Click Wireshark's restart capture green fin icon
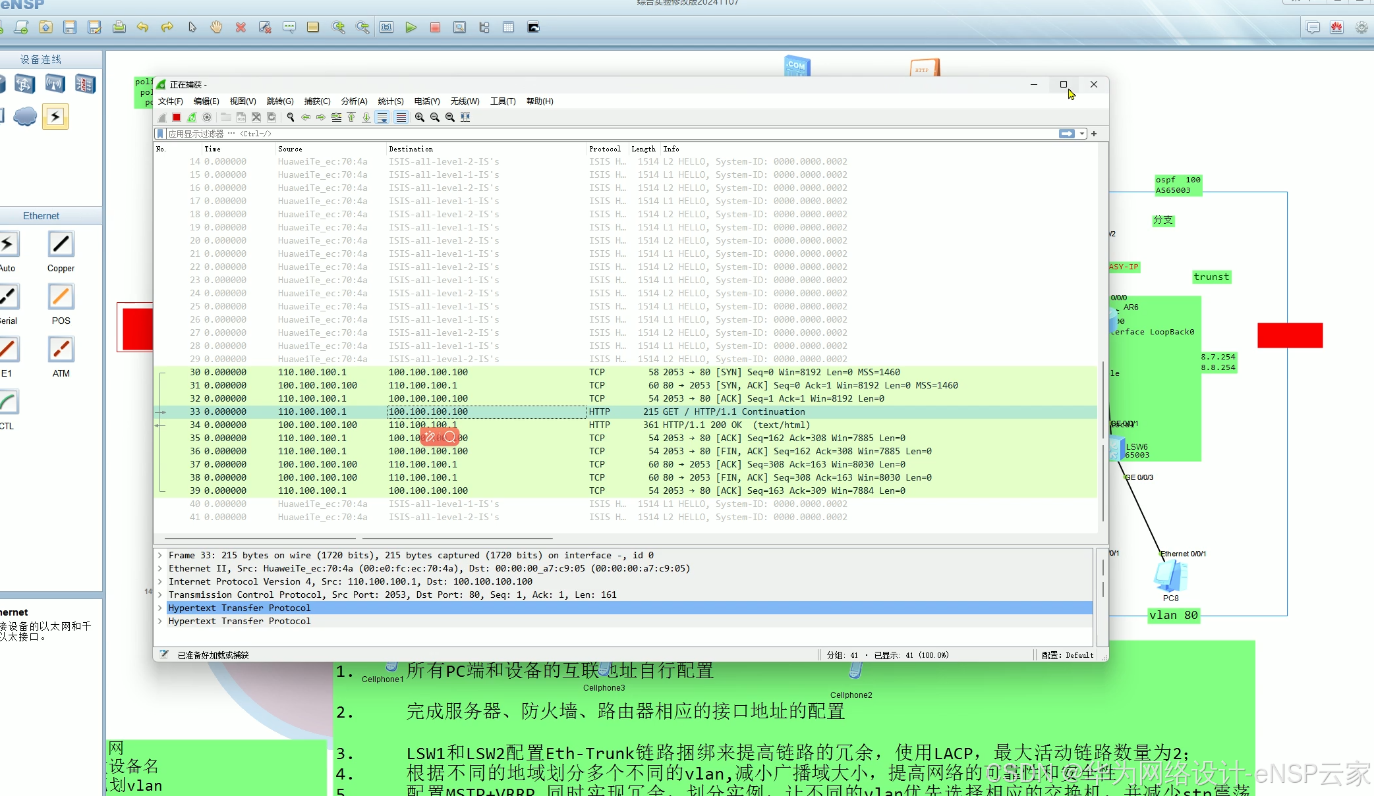Screen dimensions: 1374x796 192,117
